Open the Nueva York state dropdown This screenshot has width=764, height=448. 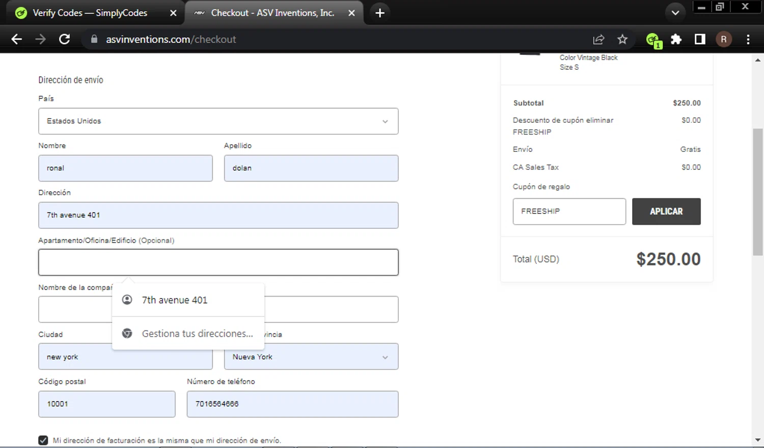tap(311, 357)
